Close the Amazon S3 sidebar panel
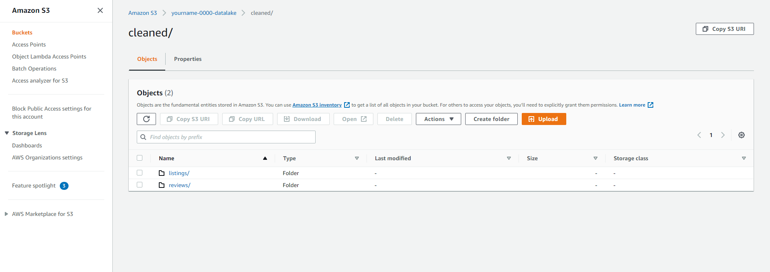This screenshot has height=272, width=770. 100,10
